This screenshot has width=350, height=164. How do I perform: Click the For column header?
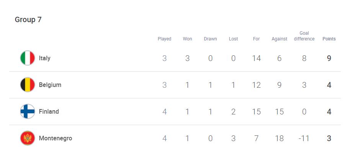coord(256,39)
